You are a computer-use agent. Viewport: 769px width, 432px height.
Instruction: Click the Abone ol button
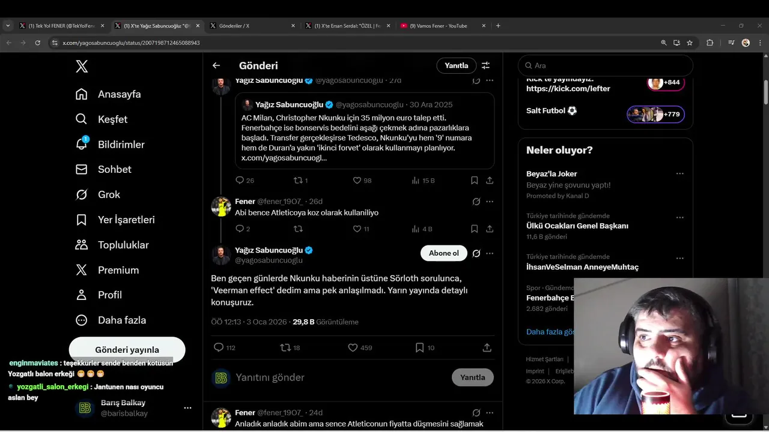443,253
